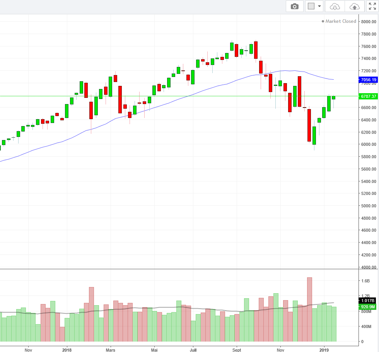Click the green 920.9M volume label
Viewport: 379px width, 352px height.
[x=368, y=307]
